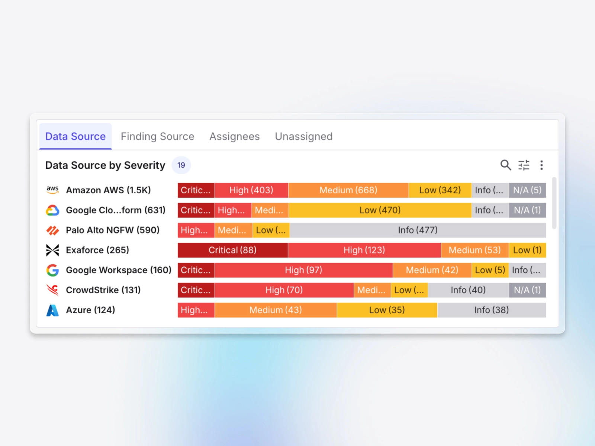
Task: Click the 19 count badge
Action: coord(181,165)
